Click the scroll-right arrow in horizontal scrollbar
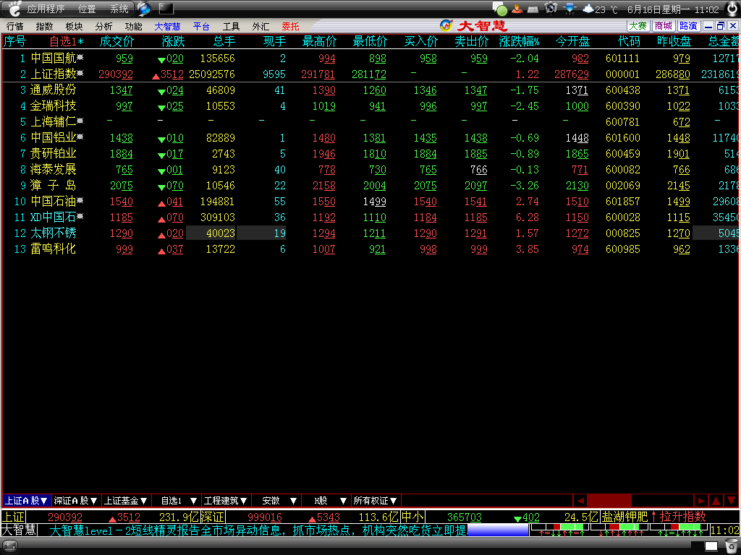 coord(701,500)
